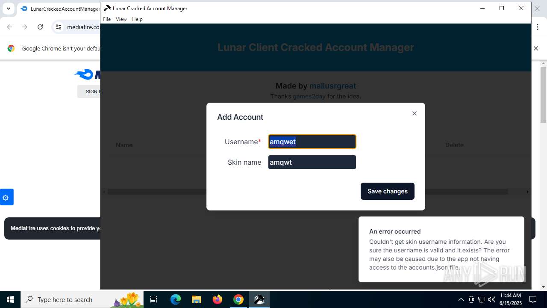Click the Name column header
This screenshot has height=308, width=547.
[x=124, y=145]
